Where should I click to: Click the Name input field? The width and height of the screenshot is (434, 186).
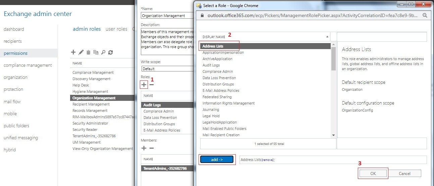[168, 16]
